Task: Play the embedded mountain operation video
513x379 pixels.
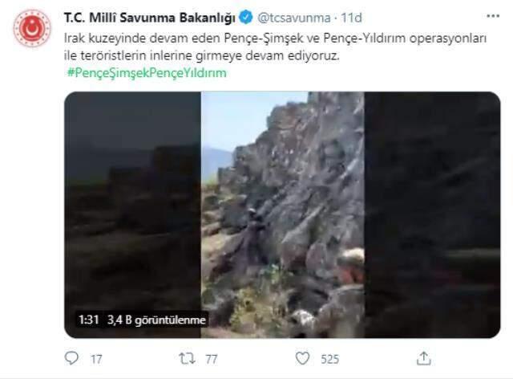Action: [282, 214]
